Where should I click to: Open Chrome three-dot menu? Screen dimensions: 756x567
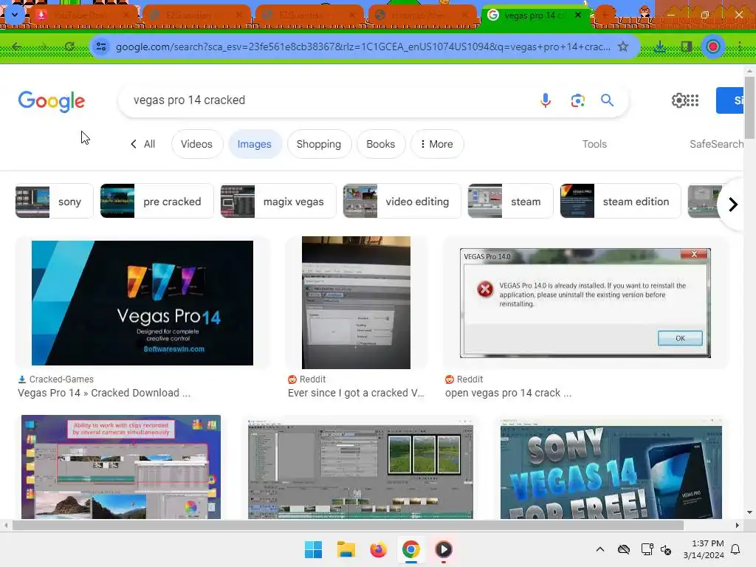739,47
